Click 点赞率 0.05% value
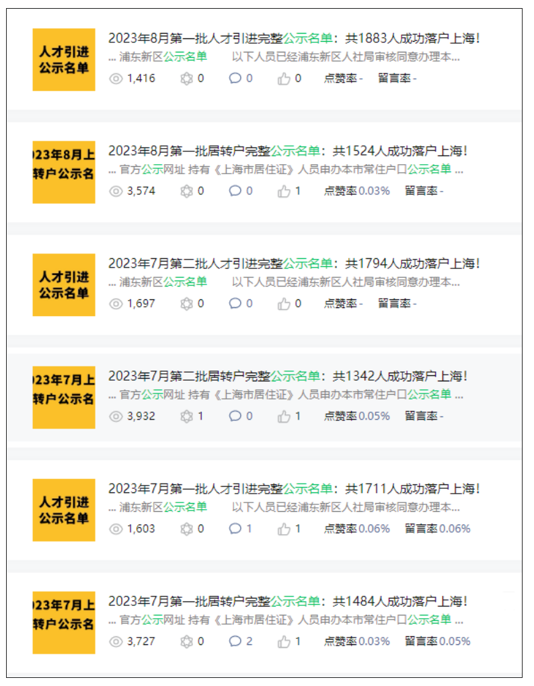The image size is (534, 686). tap(374, 416)
